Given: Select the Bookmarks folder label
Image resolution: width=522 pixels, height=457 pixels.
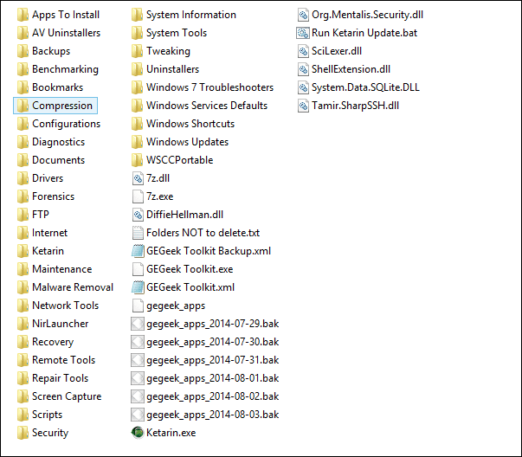Looking at the screenshot, I should coord(58,87).
